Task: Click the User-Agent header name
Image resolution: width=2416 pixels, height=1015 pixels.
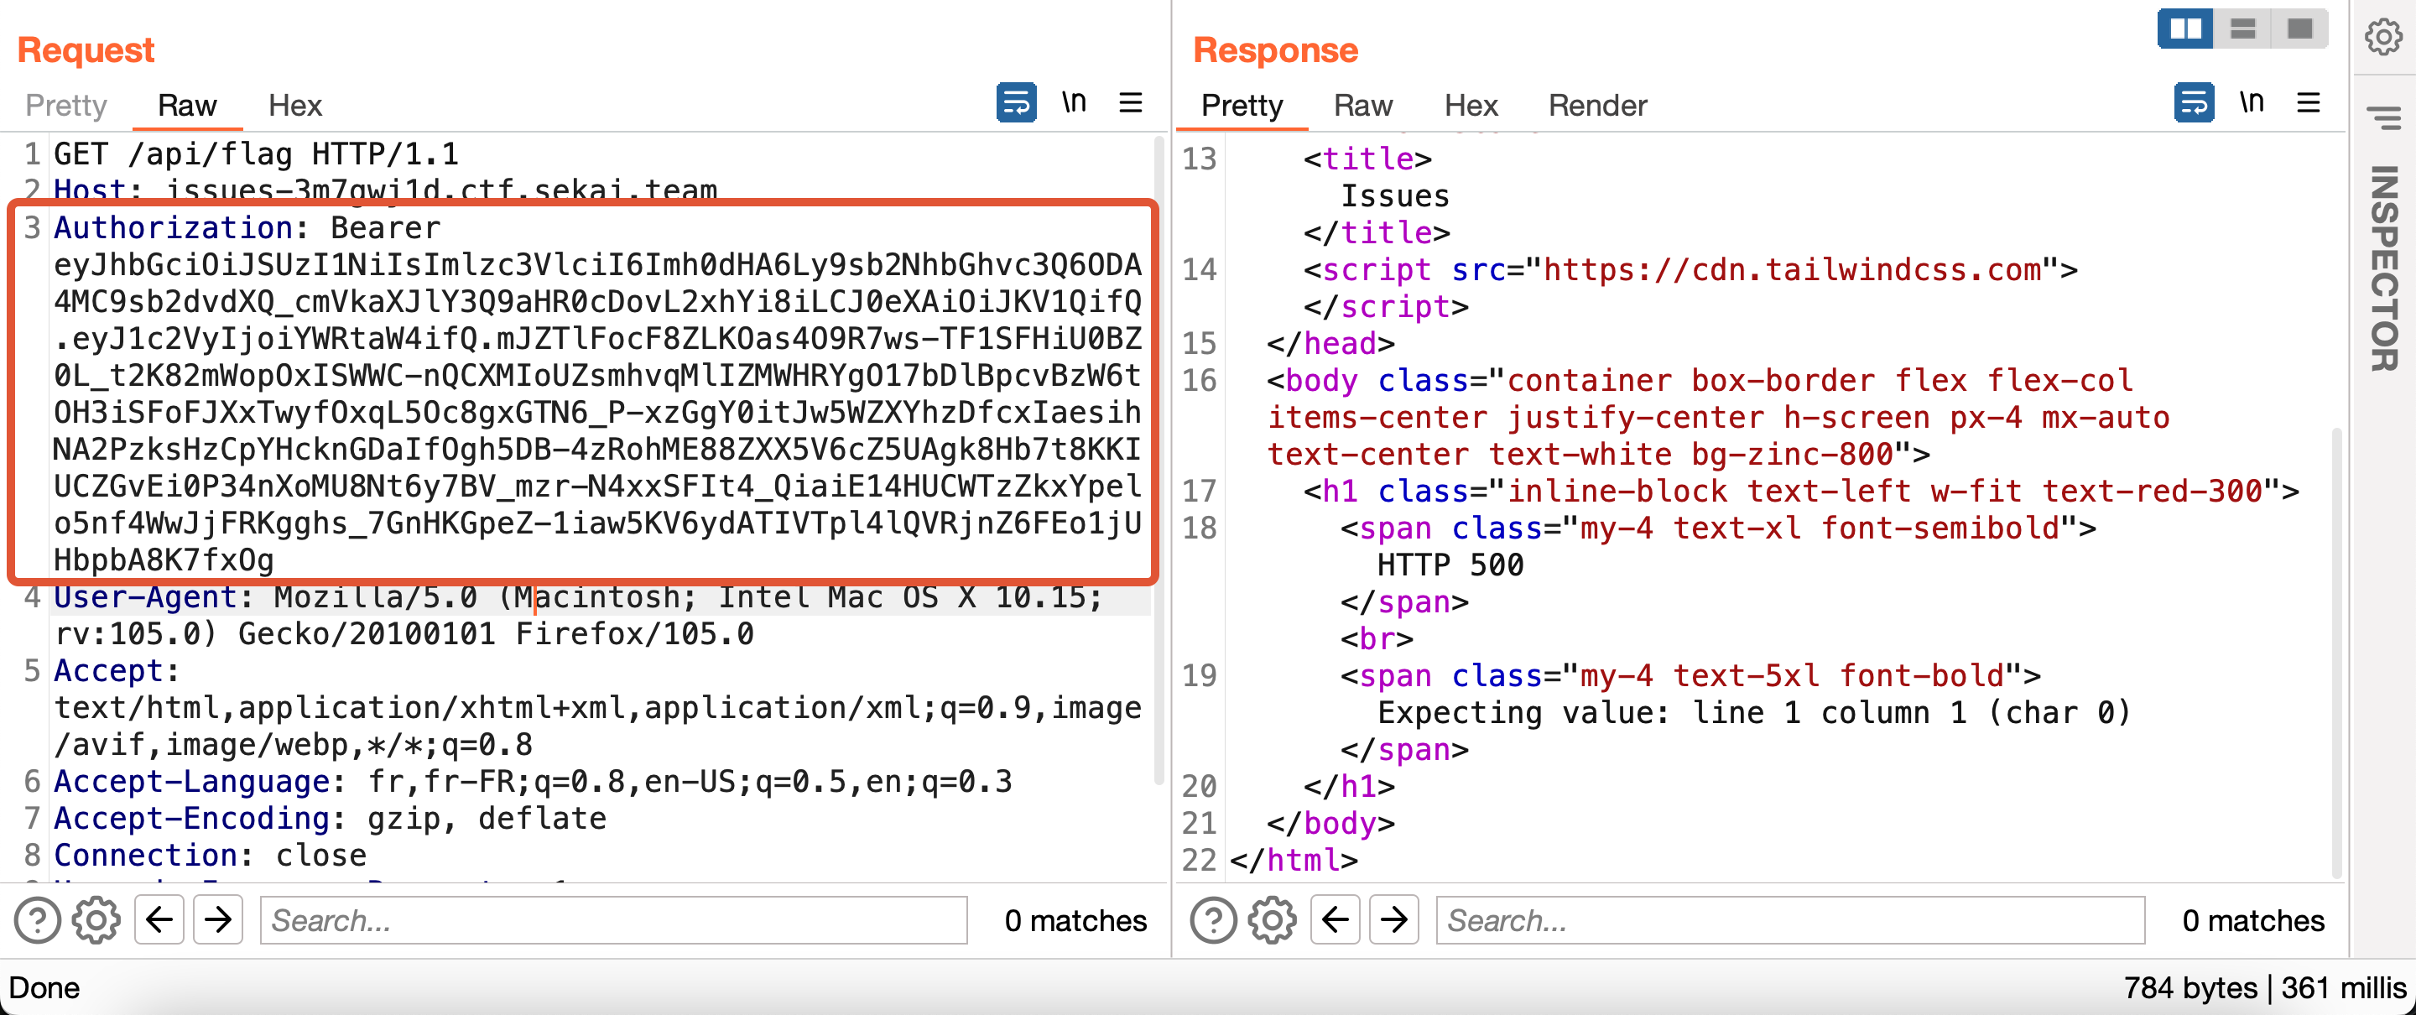Action: tap(146, 596)
